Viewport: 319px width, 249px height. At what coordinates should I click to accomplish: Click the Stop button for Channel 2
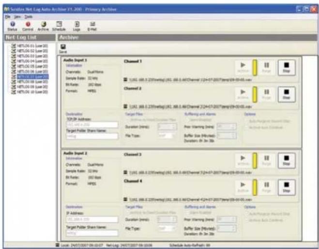(287, 94)
